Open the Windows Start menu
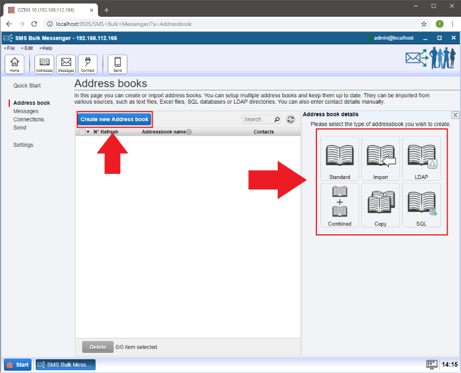The image size is (461, 373). pos(18,364)
